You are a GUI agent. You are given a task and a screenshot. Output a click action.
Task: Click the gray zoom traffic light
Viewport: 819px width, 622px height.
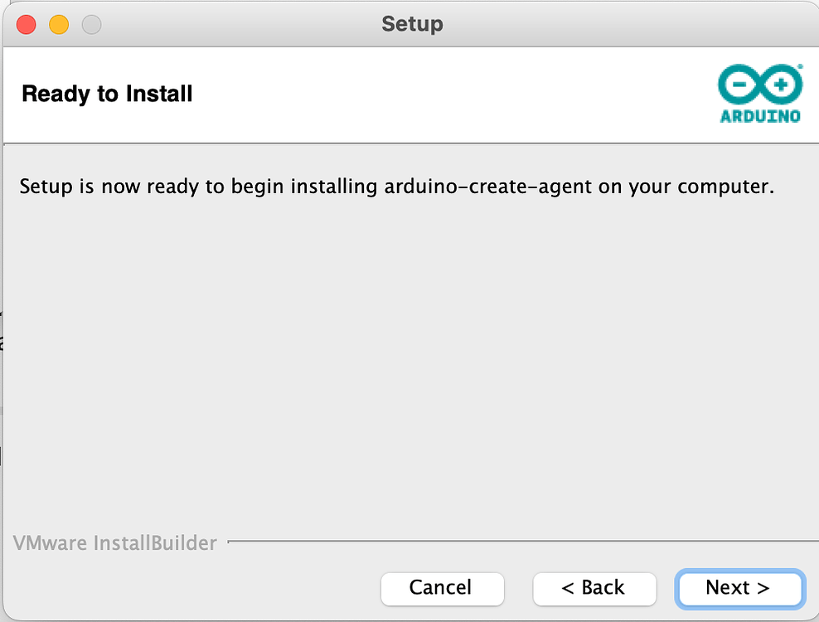pos(90,24)
